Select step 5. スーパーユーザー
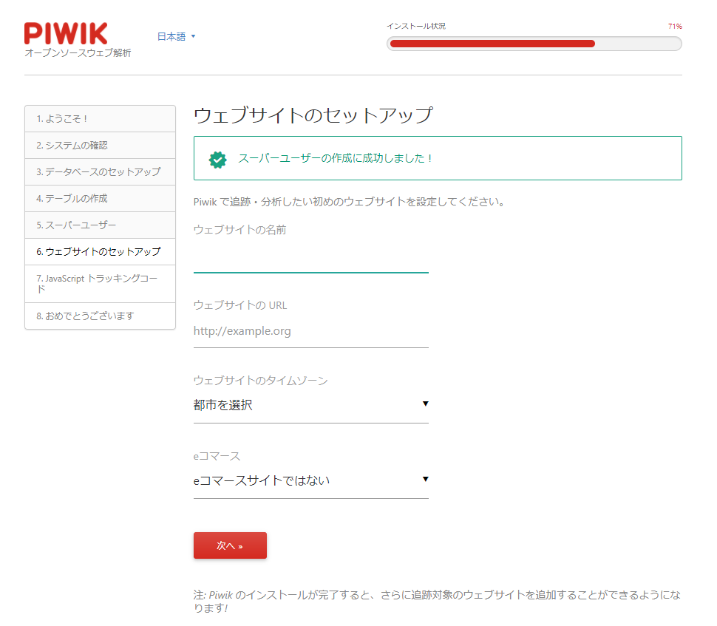717x626 pixels. tap(100, 225)
